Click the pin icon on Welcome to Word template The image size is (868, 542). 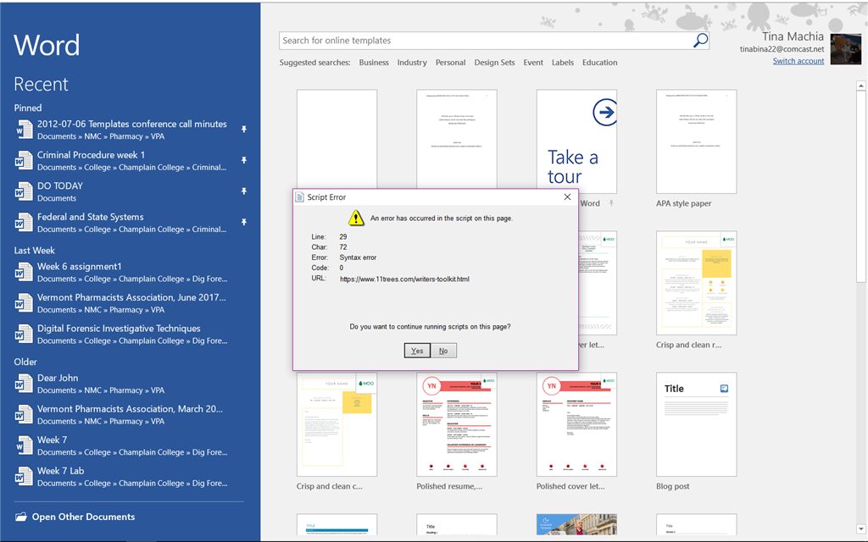(611, 203)
